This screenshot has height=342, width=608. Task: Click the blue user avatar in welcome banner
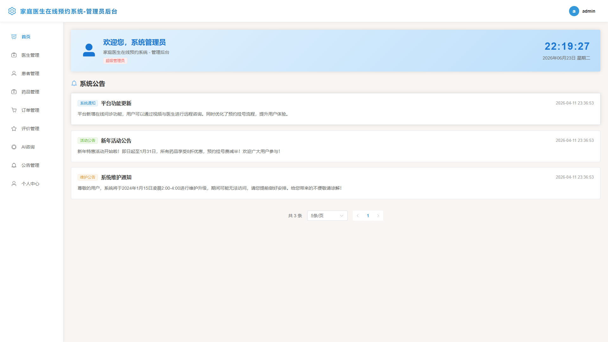pos(89,50)
